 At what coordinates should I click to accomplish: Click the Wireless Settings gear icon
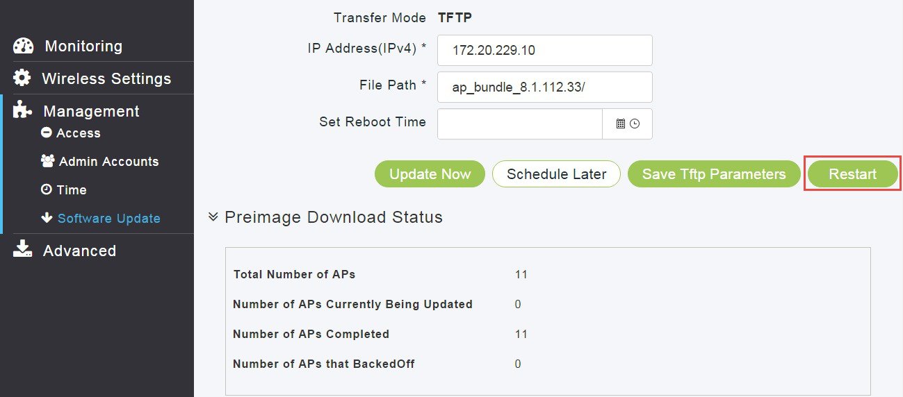[x=22, y=78]
